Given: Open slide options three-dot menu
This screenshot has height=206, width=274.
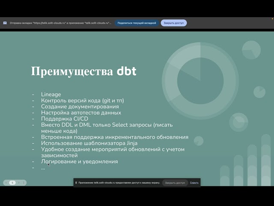Looking at the screenshot, I should [x=24, y=183].
